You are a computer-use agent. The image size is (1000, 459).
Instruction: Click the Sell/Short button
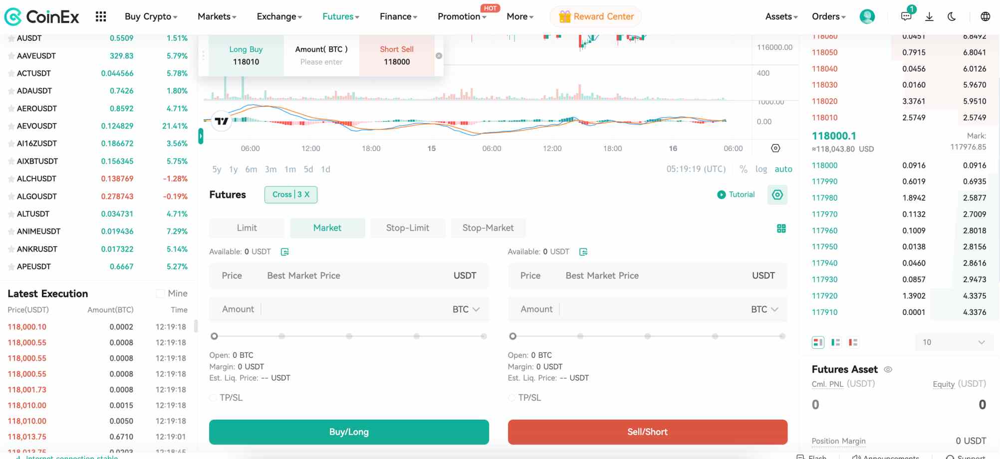647,432
